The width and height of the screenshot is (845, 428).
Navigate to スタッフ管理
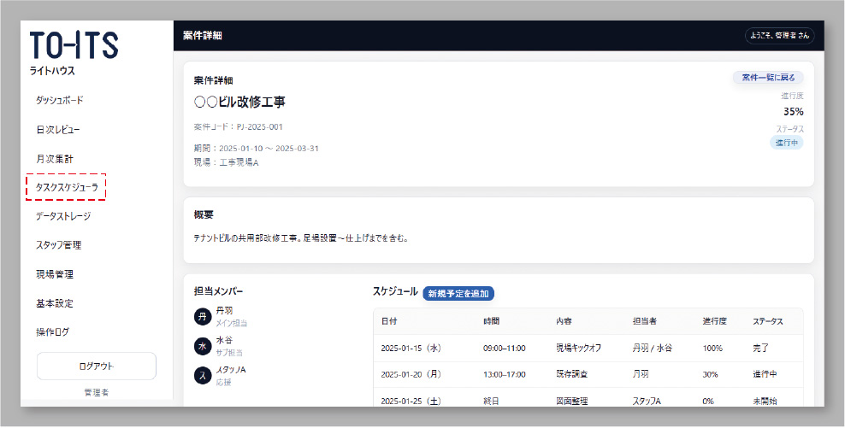58,245
